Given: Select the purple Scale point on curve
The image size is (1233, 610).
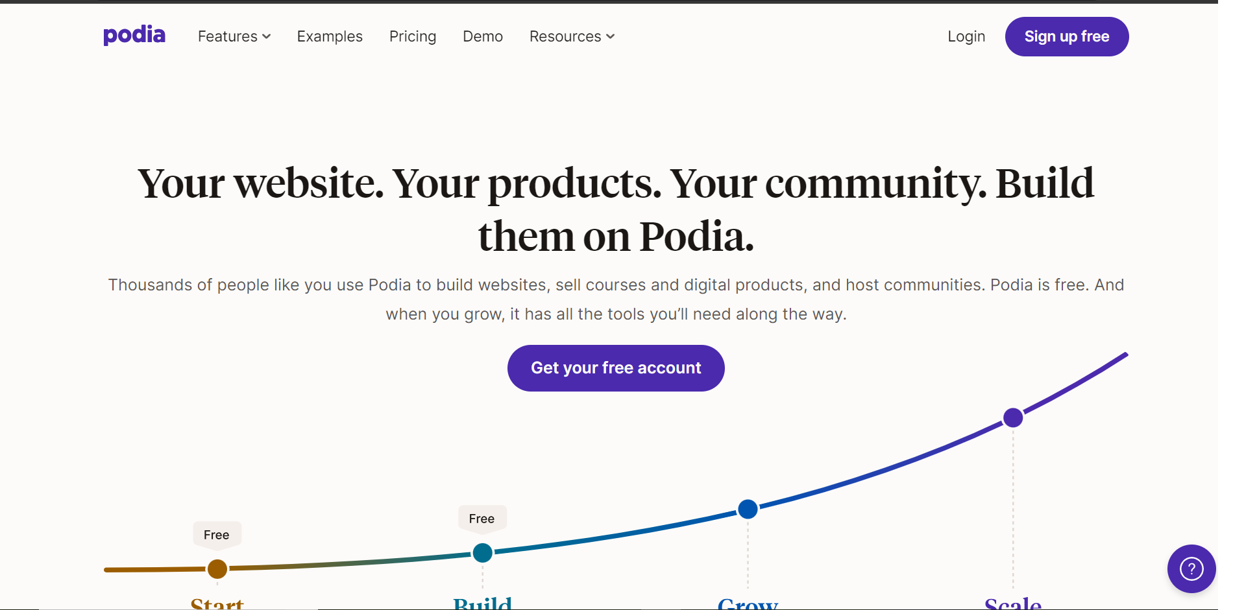Looking at the screenshot, I should pyautogui.click(x=1013, y=417).
